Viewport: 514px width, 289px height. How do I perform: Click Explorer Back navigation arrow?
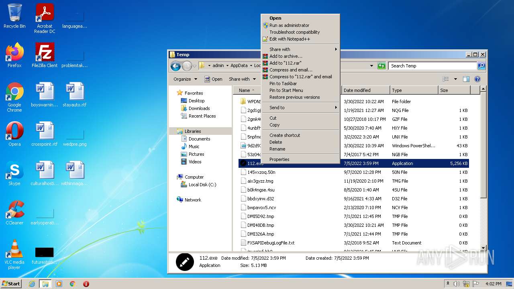tap(175, 66)
